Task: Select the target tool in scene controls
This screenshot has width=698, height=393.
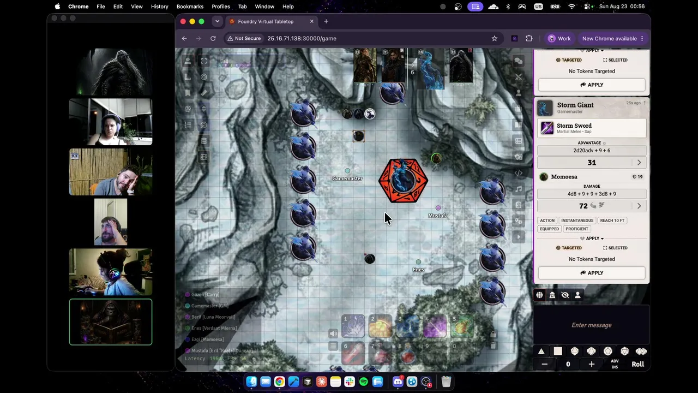Action: [204, 77]
